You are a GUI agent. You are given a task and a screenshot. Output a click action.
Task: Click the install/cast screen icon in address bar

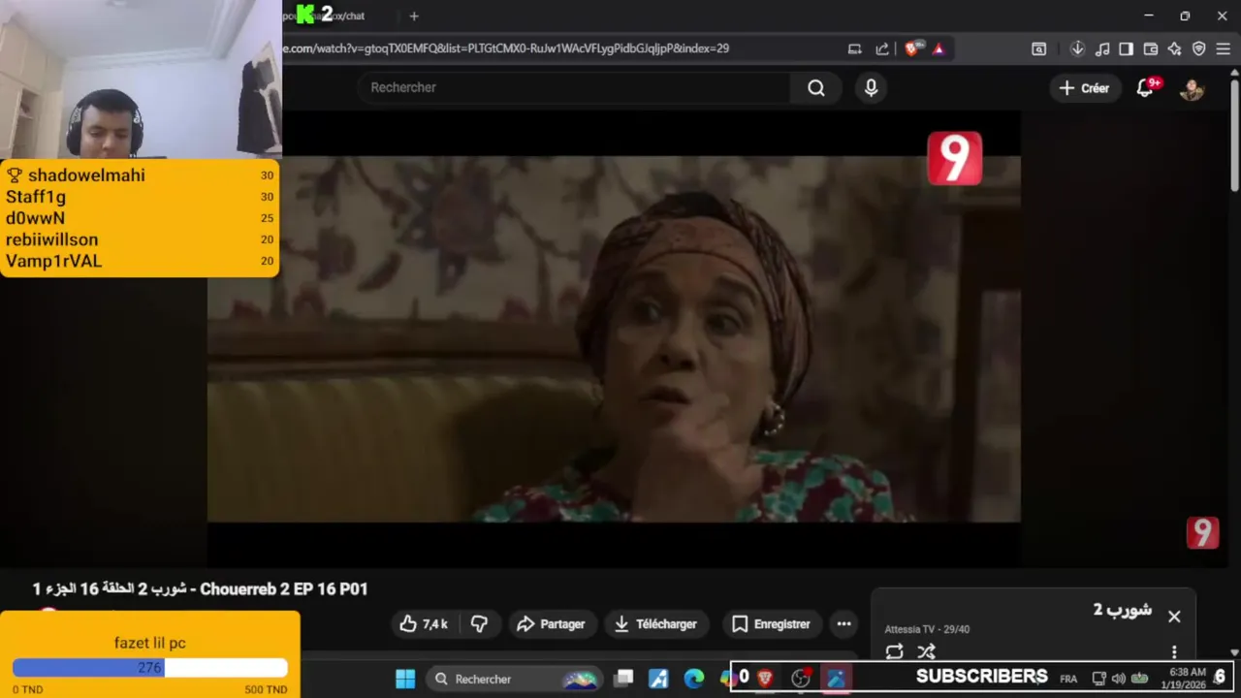tap(854, 48)
